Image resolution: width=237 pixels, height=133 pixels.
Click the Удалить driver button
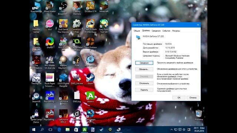tap(144, 90)
